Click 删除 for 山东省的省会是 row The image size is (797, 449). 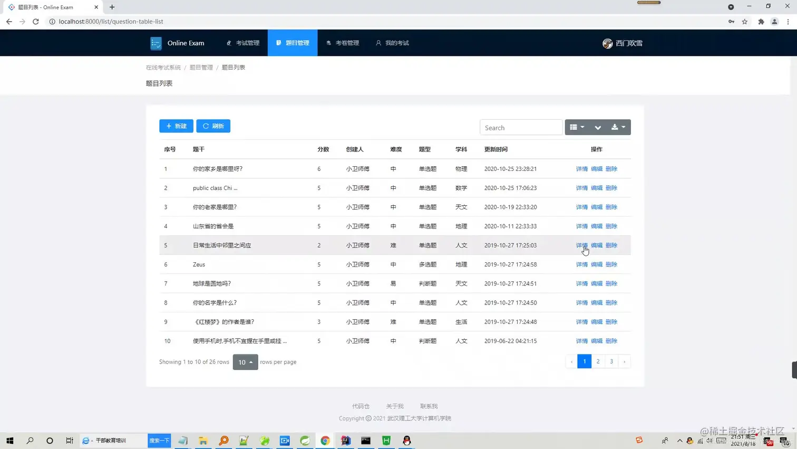(x=611, y=226)
